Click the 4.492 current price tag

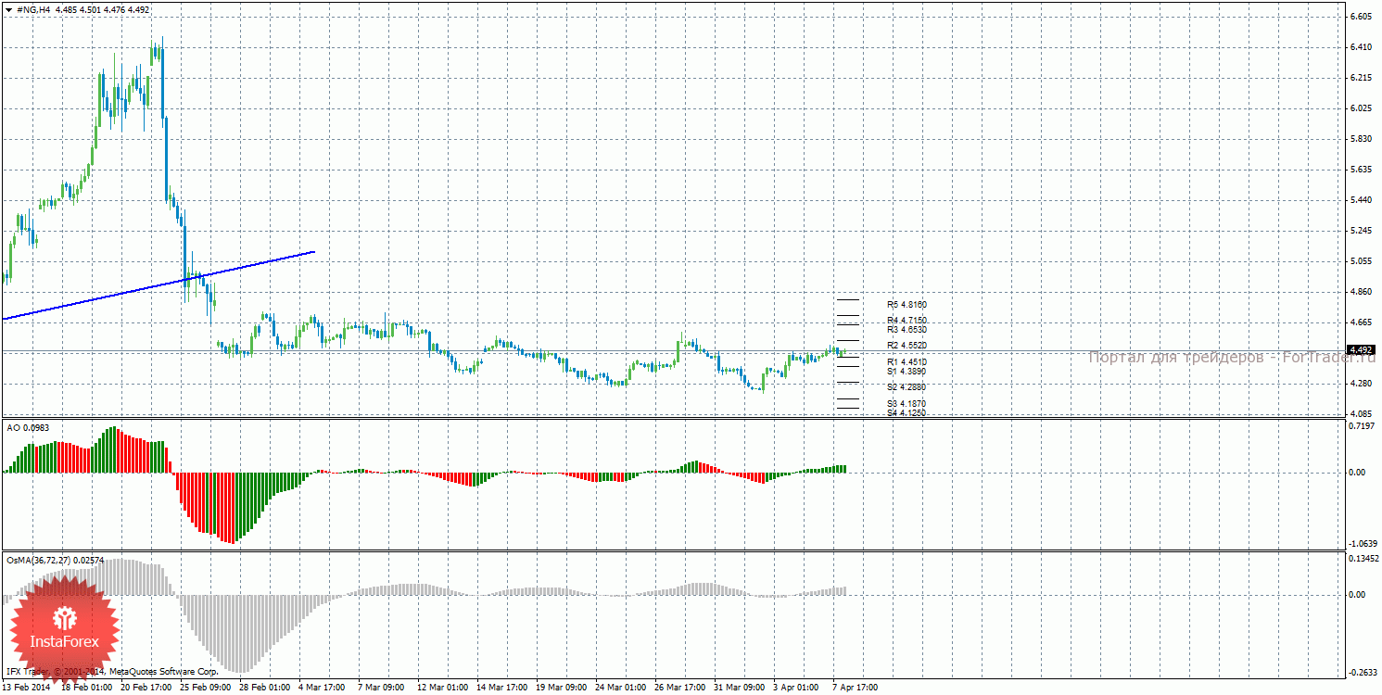pos(1361,350)
